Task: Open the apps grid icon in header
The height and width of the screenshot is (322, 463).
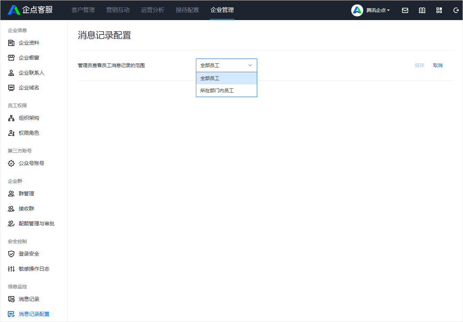Action: click(x=439, y=10)
